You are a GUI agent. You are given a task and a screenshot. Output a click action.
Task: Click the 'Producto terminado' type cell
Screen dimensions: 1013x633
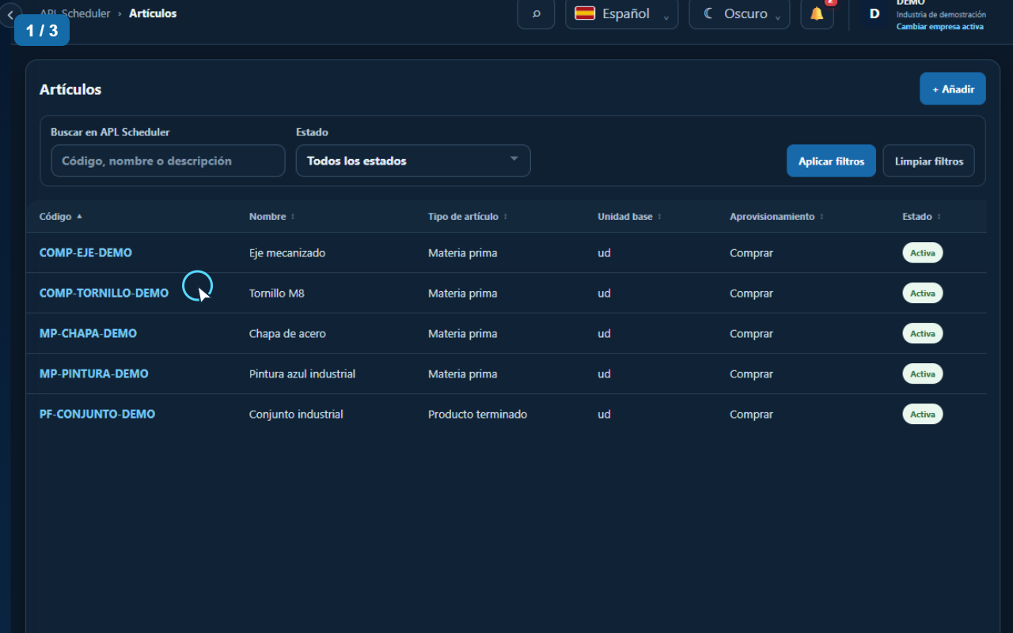[x=477, y=415]
